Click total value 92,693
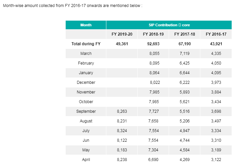 click(x=153, y=44)
